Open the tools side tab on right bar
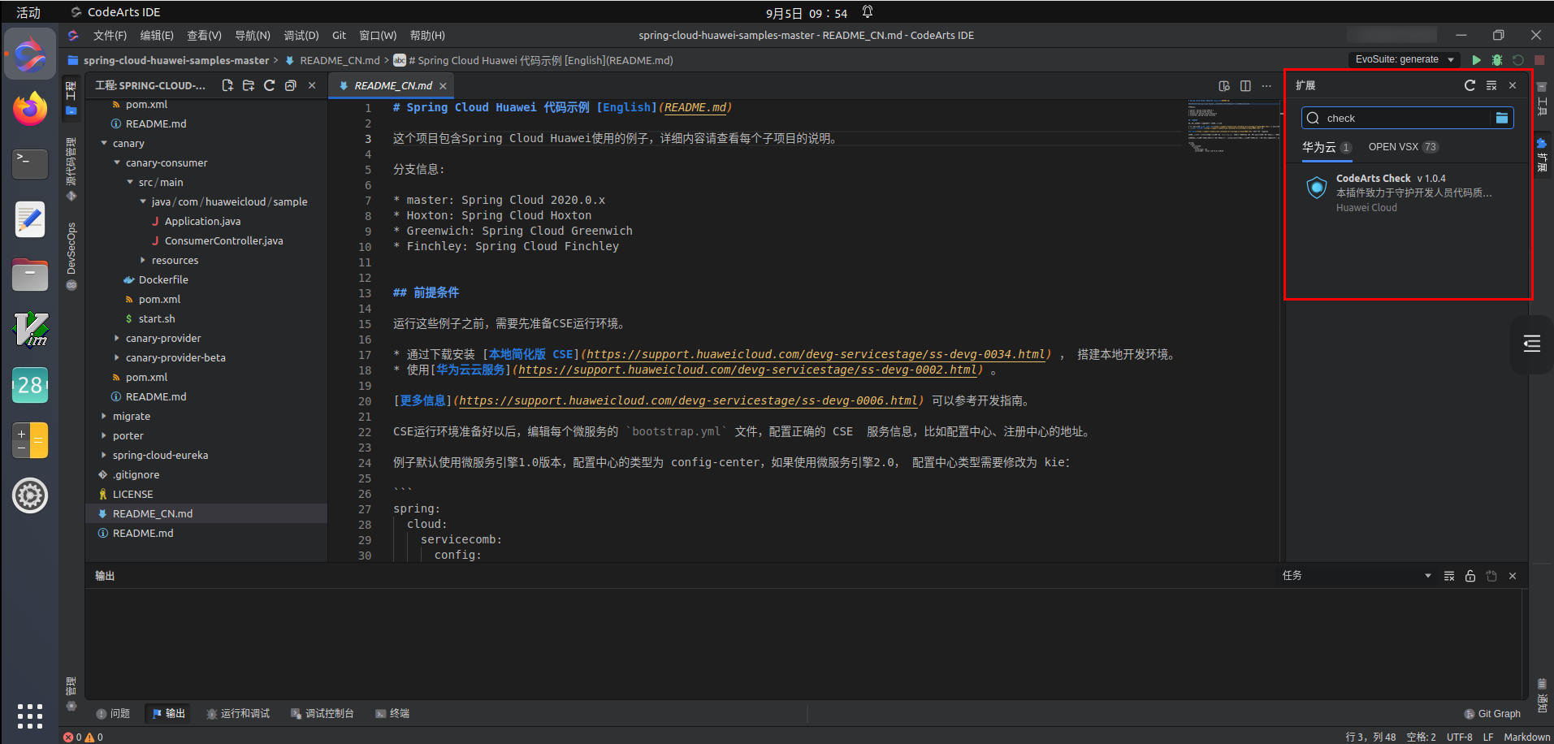1554x744 pixels. coord(1542,99)
